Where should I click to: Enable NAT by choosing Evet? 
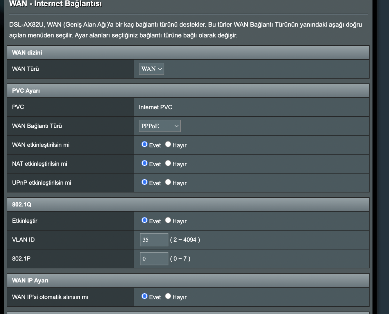144,163
